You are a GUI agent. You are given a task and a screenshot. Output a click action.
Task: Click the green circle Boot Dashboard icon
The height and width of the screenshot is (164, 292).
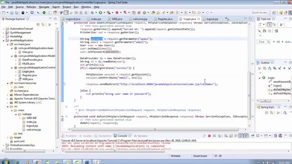(x=44, y=13)
